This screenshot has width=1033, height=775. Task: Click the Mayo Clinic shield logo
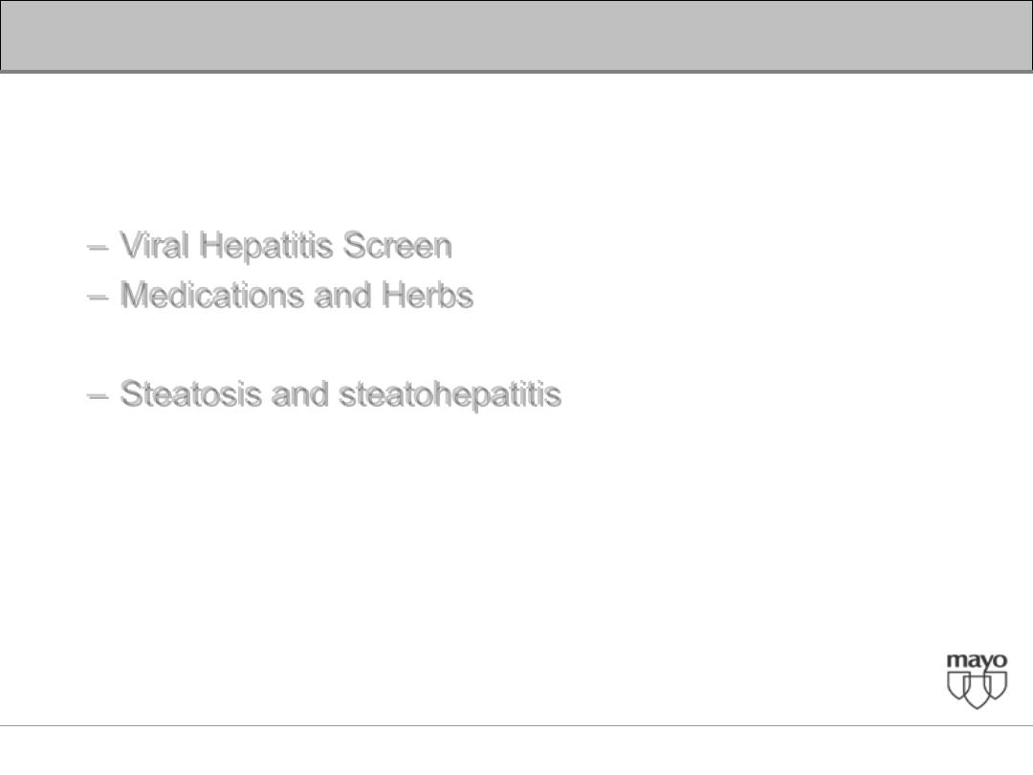pyautogui.click(x=977, y=681)
